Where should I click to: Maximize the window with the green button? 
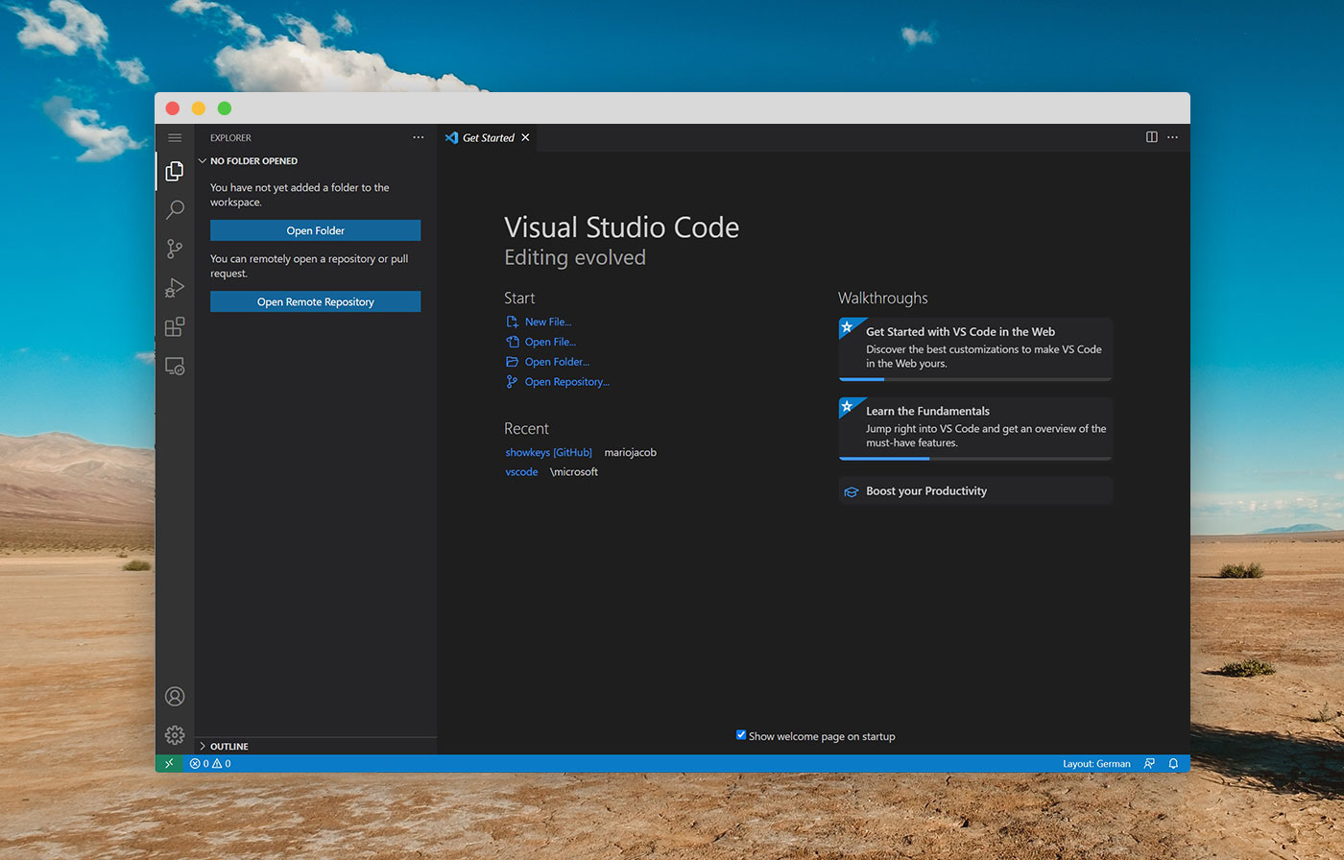225,108
